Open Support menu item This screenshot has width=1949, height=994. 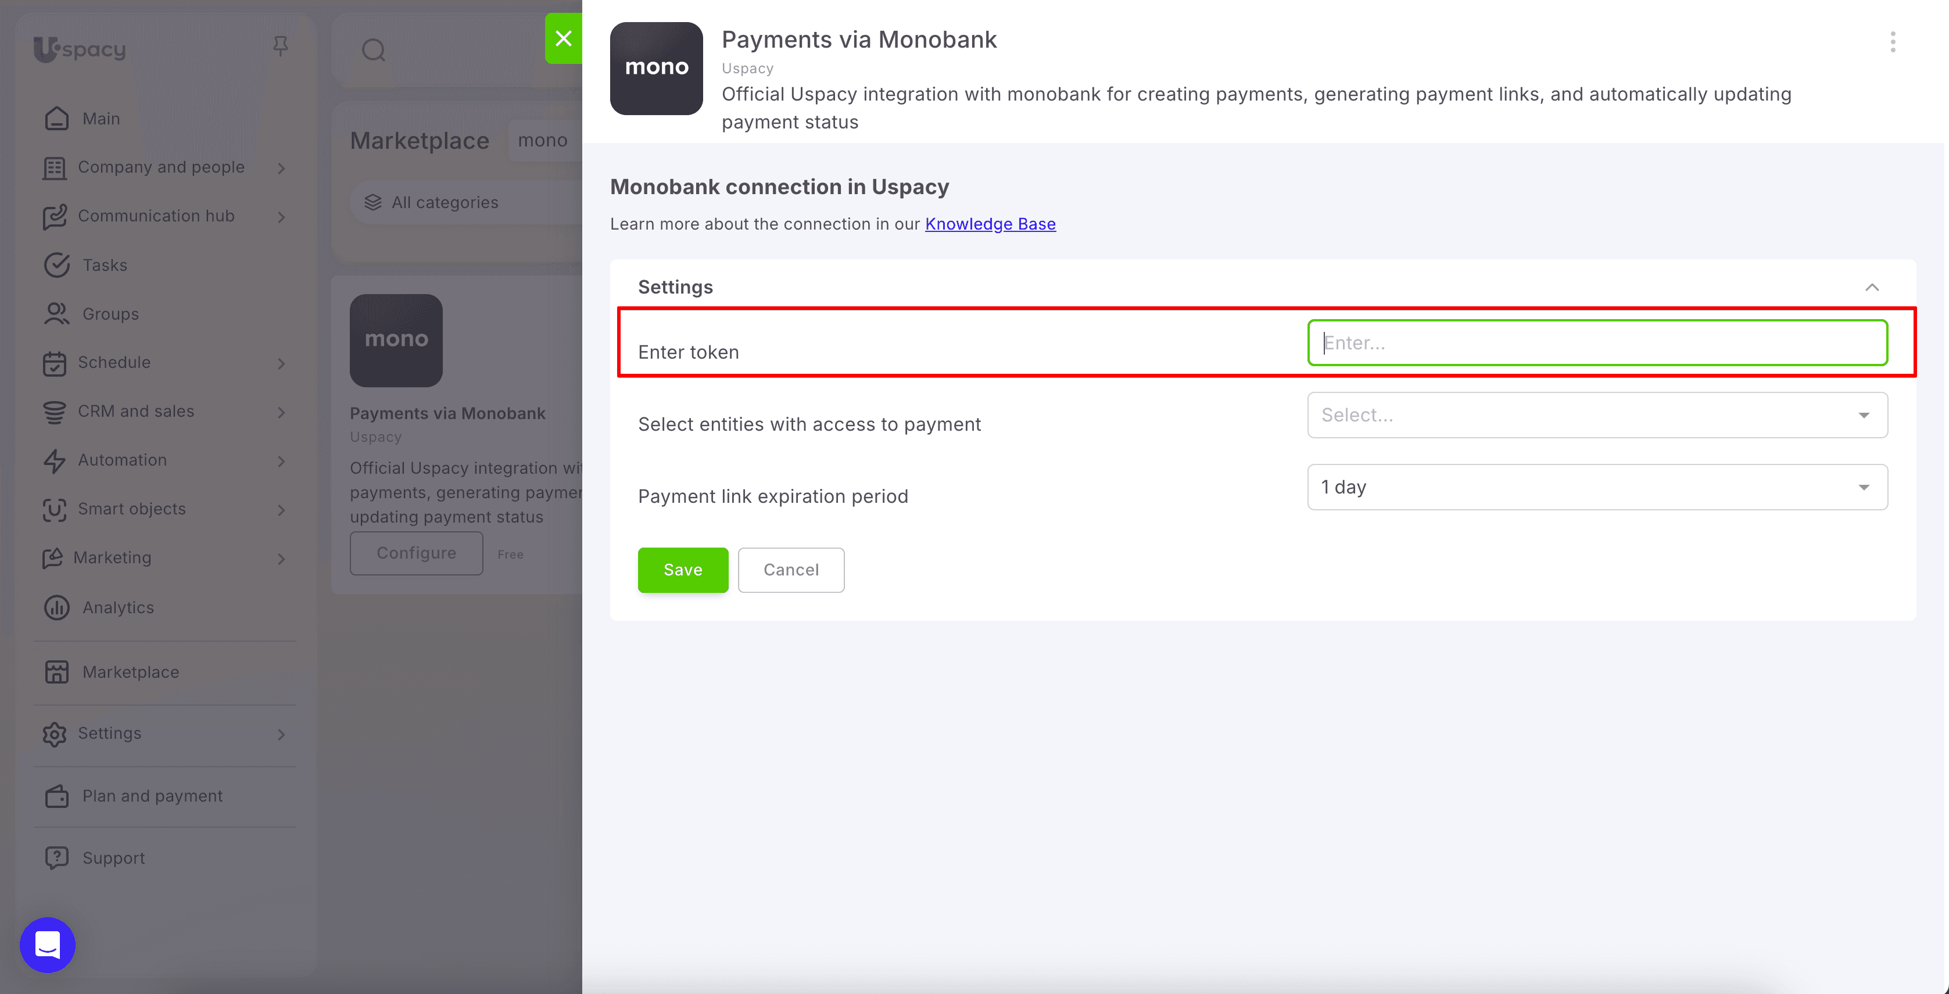113,858
